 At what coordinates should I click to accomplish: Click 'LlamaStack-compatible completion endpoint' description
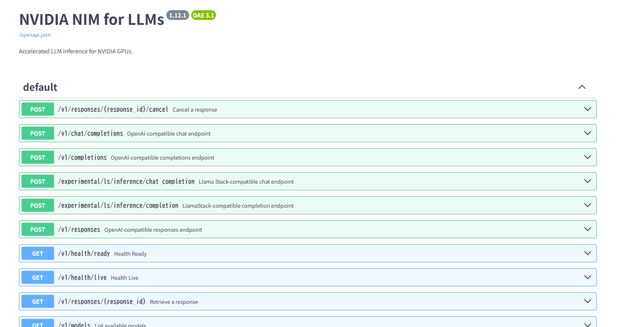click(238, 206)
